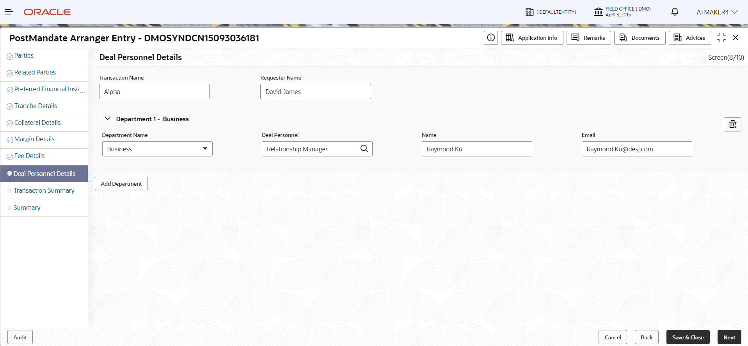The image size is (748, 346).
Task: Open the Department Name dropdown
Action: point(157,149)
